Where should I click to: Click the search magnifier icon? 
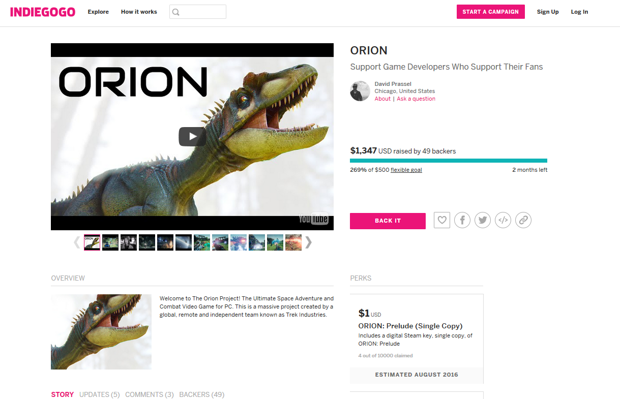[176, 12]
